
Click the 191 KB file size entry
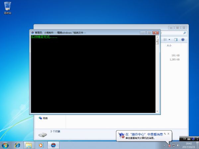tap(175, 55)
